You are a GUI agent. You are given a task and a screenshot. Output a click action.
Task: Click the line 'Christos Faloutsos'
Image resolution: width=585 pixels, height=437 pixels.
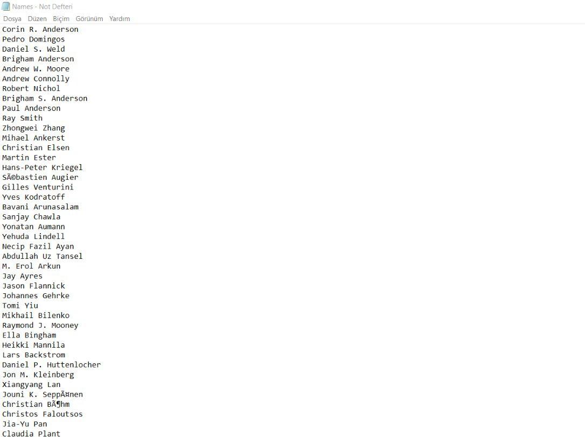pyautogui.click(x=43, y=414)
